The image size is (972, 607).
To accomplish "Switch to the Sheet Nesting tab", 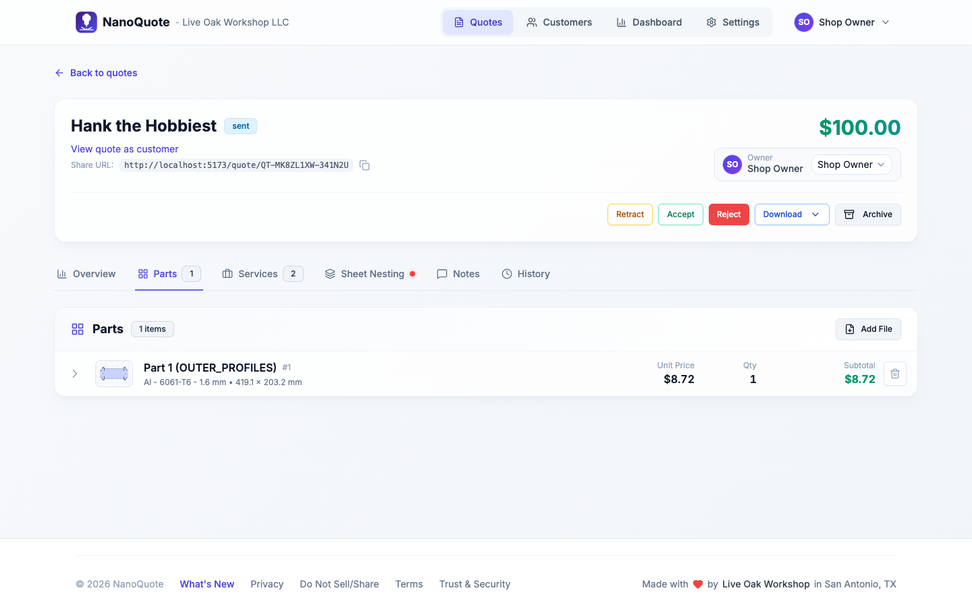I will 371,274.
